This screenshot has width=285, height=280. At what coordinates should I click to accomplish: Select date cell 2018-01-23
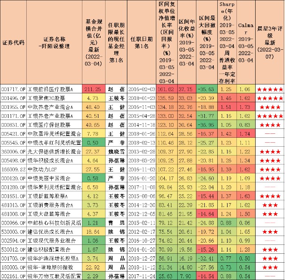(142, 98)
